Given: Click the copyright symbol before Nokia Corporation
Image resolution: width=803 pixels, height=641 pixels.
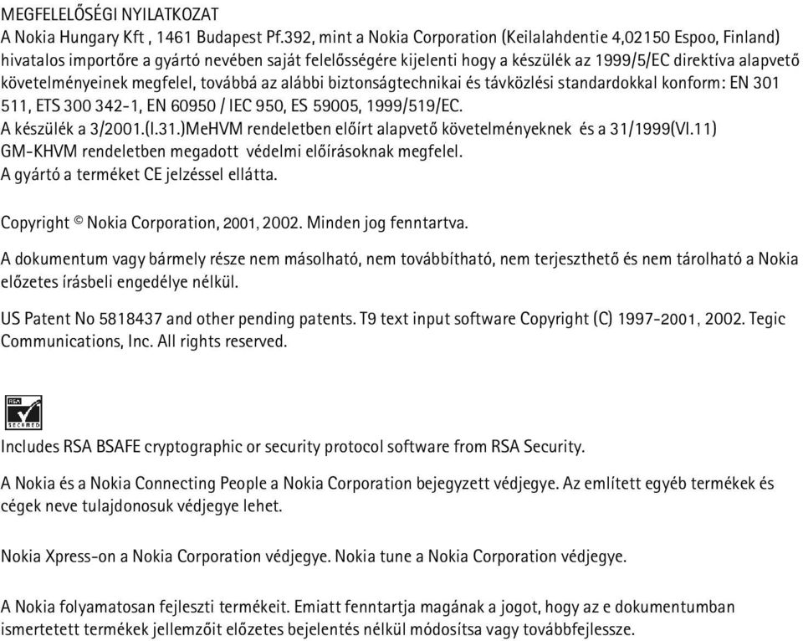Looking at the screenshot, I should click(78, 220).
